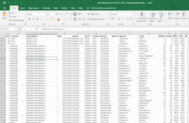
Task: Toggle Bold formatting
Action: pyautogui.click(x=29, y=19)
